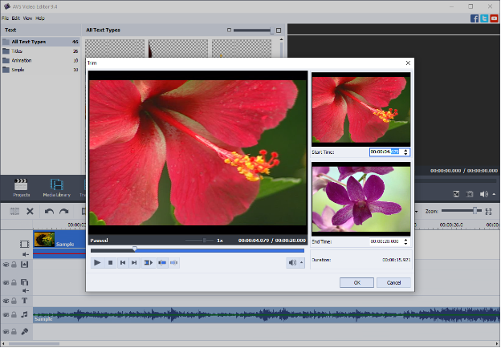Click the Stop button in Trim dialog
The width and height of the screenshot is (501, 348).
[110, 262]
